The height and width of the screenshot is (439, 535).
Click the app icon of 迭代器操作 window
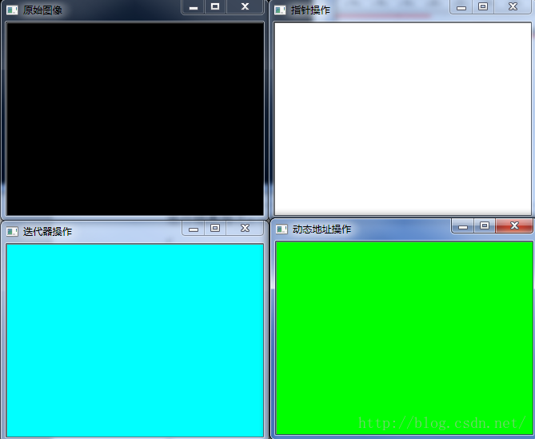[12, 232]
